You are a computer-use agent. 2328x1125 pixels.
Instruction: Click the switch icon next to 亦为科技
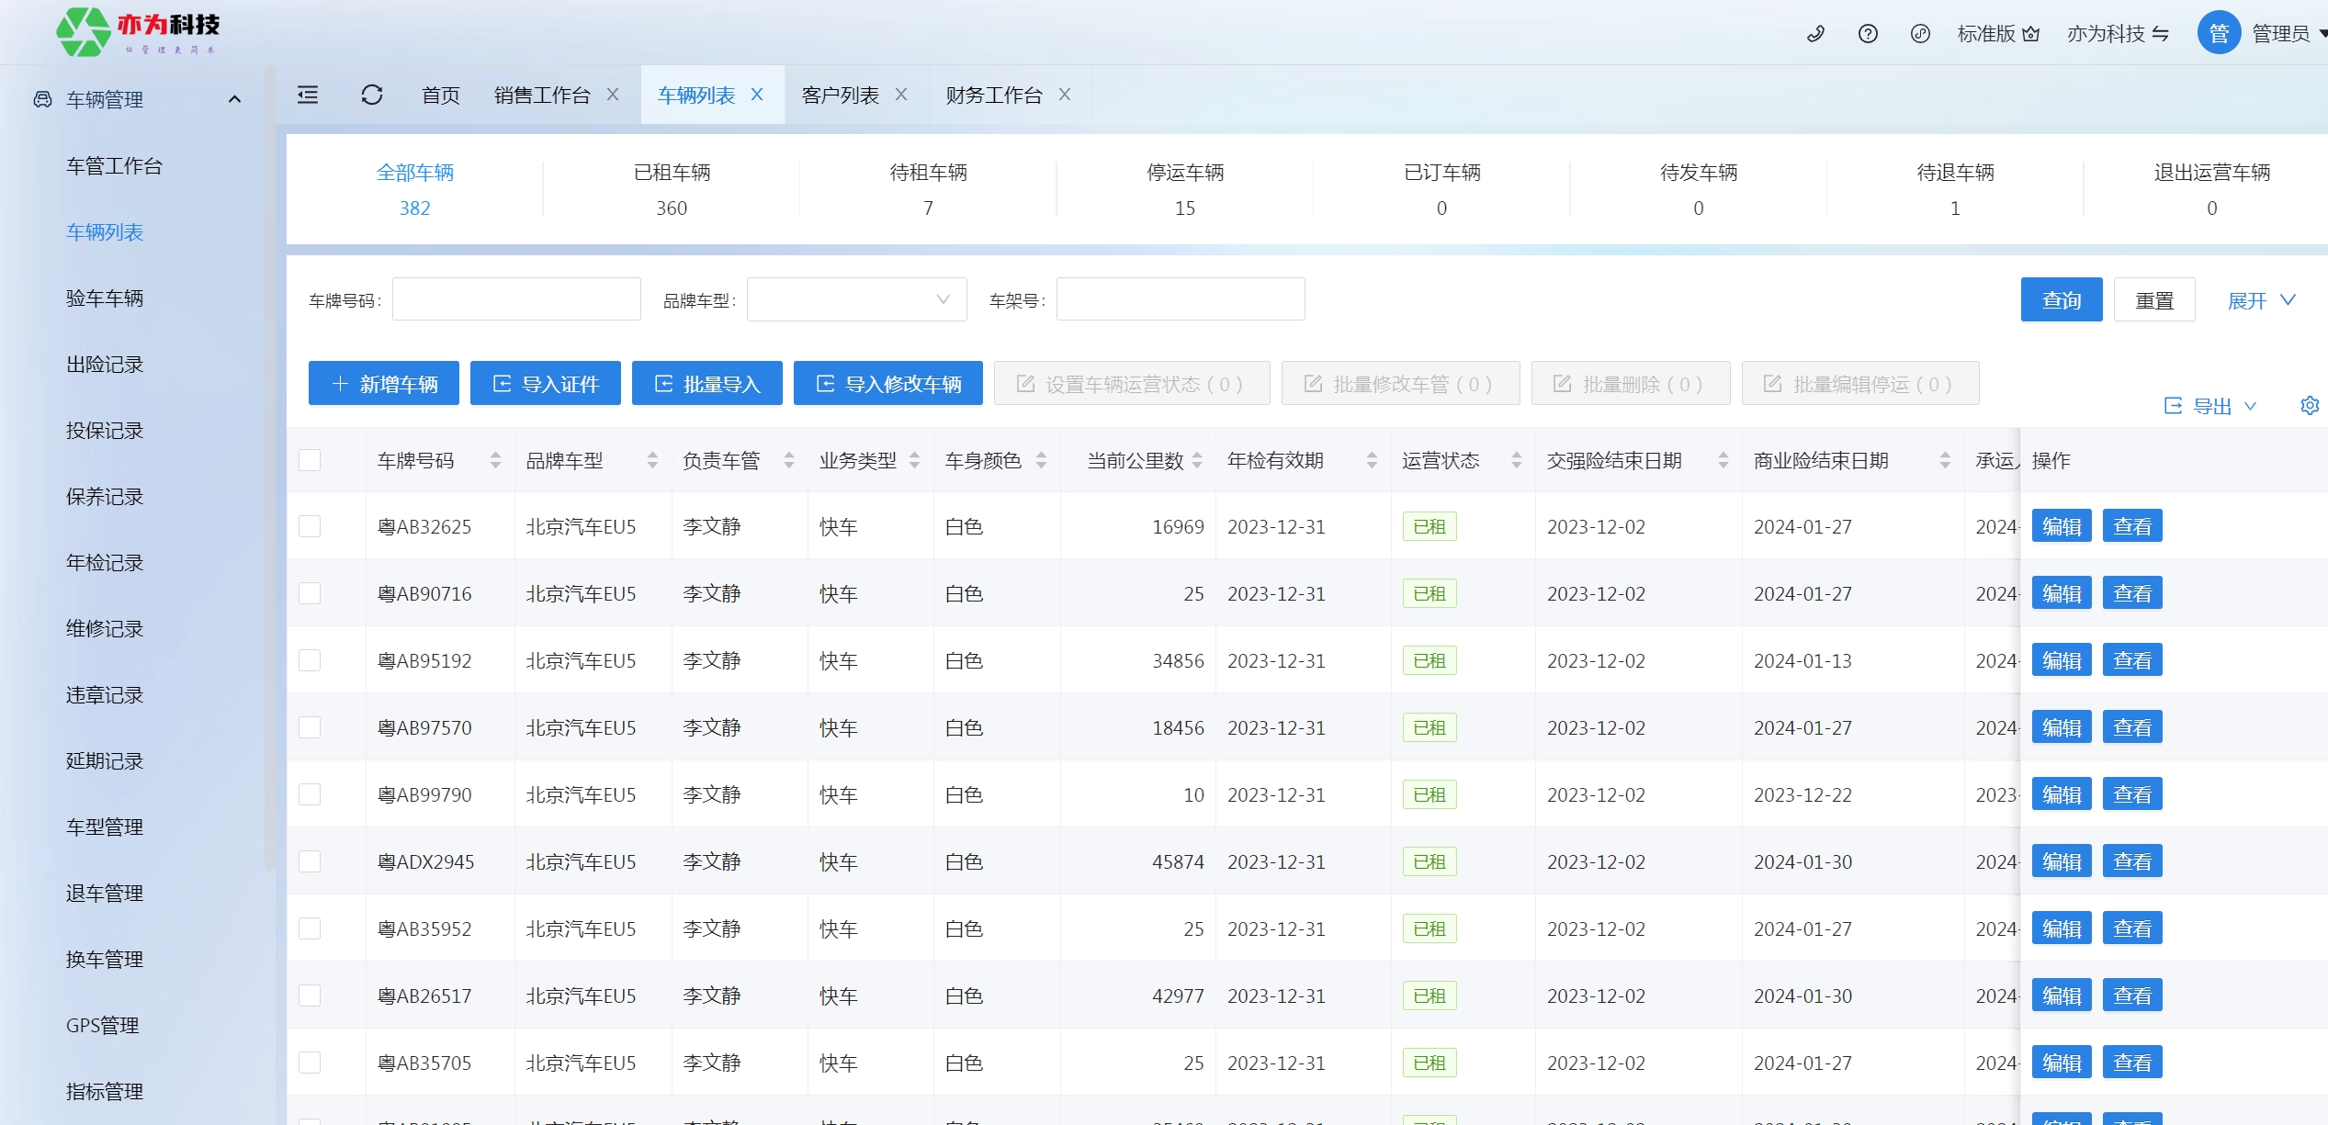(2161, 34)
